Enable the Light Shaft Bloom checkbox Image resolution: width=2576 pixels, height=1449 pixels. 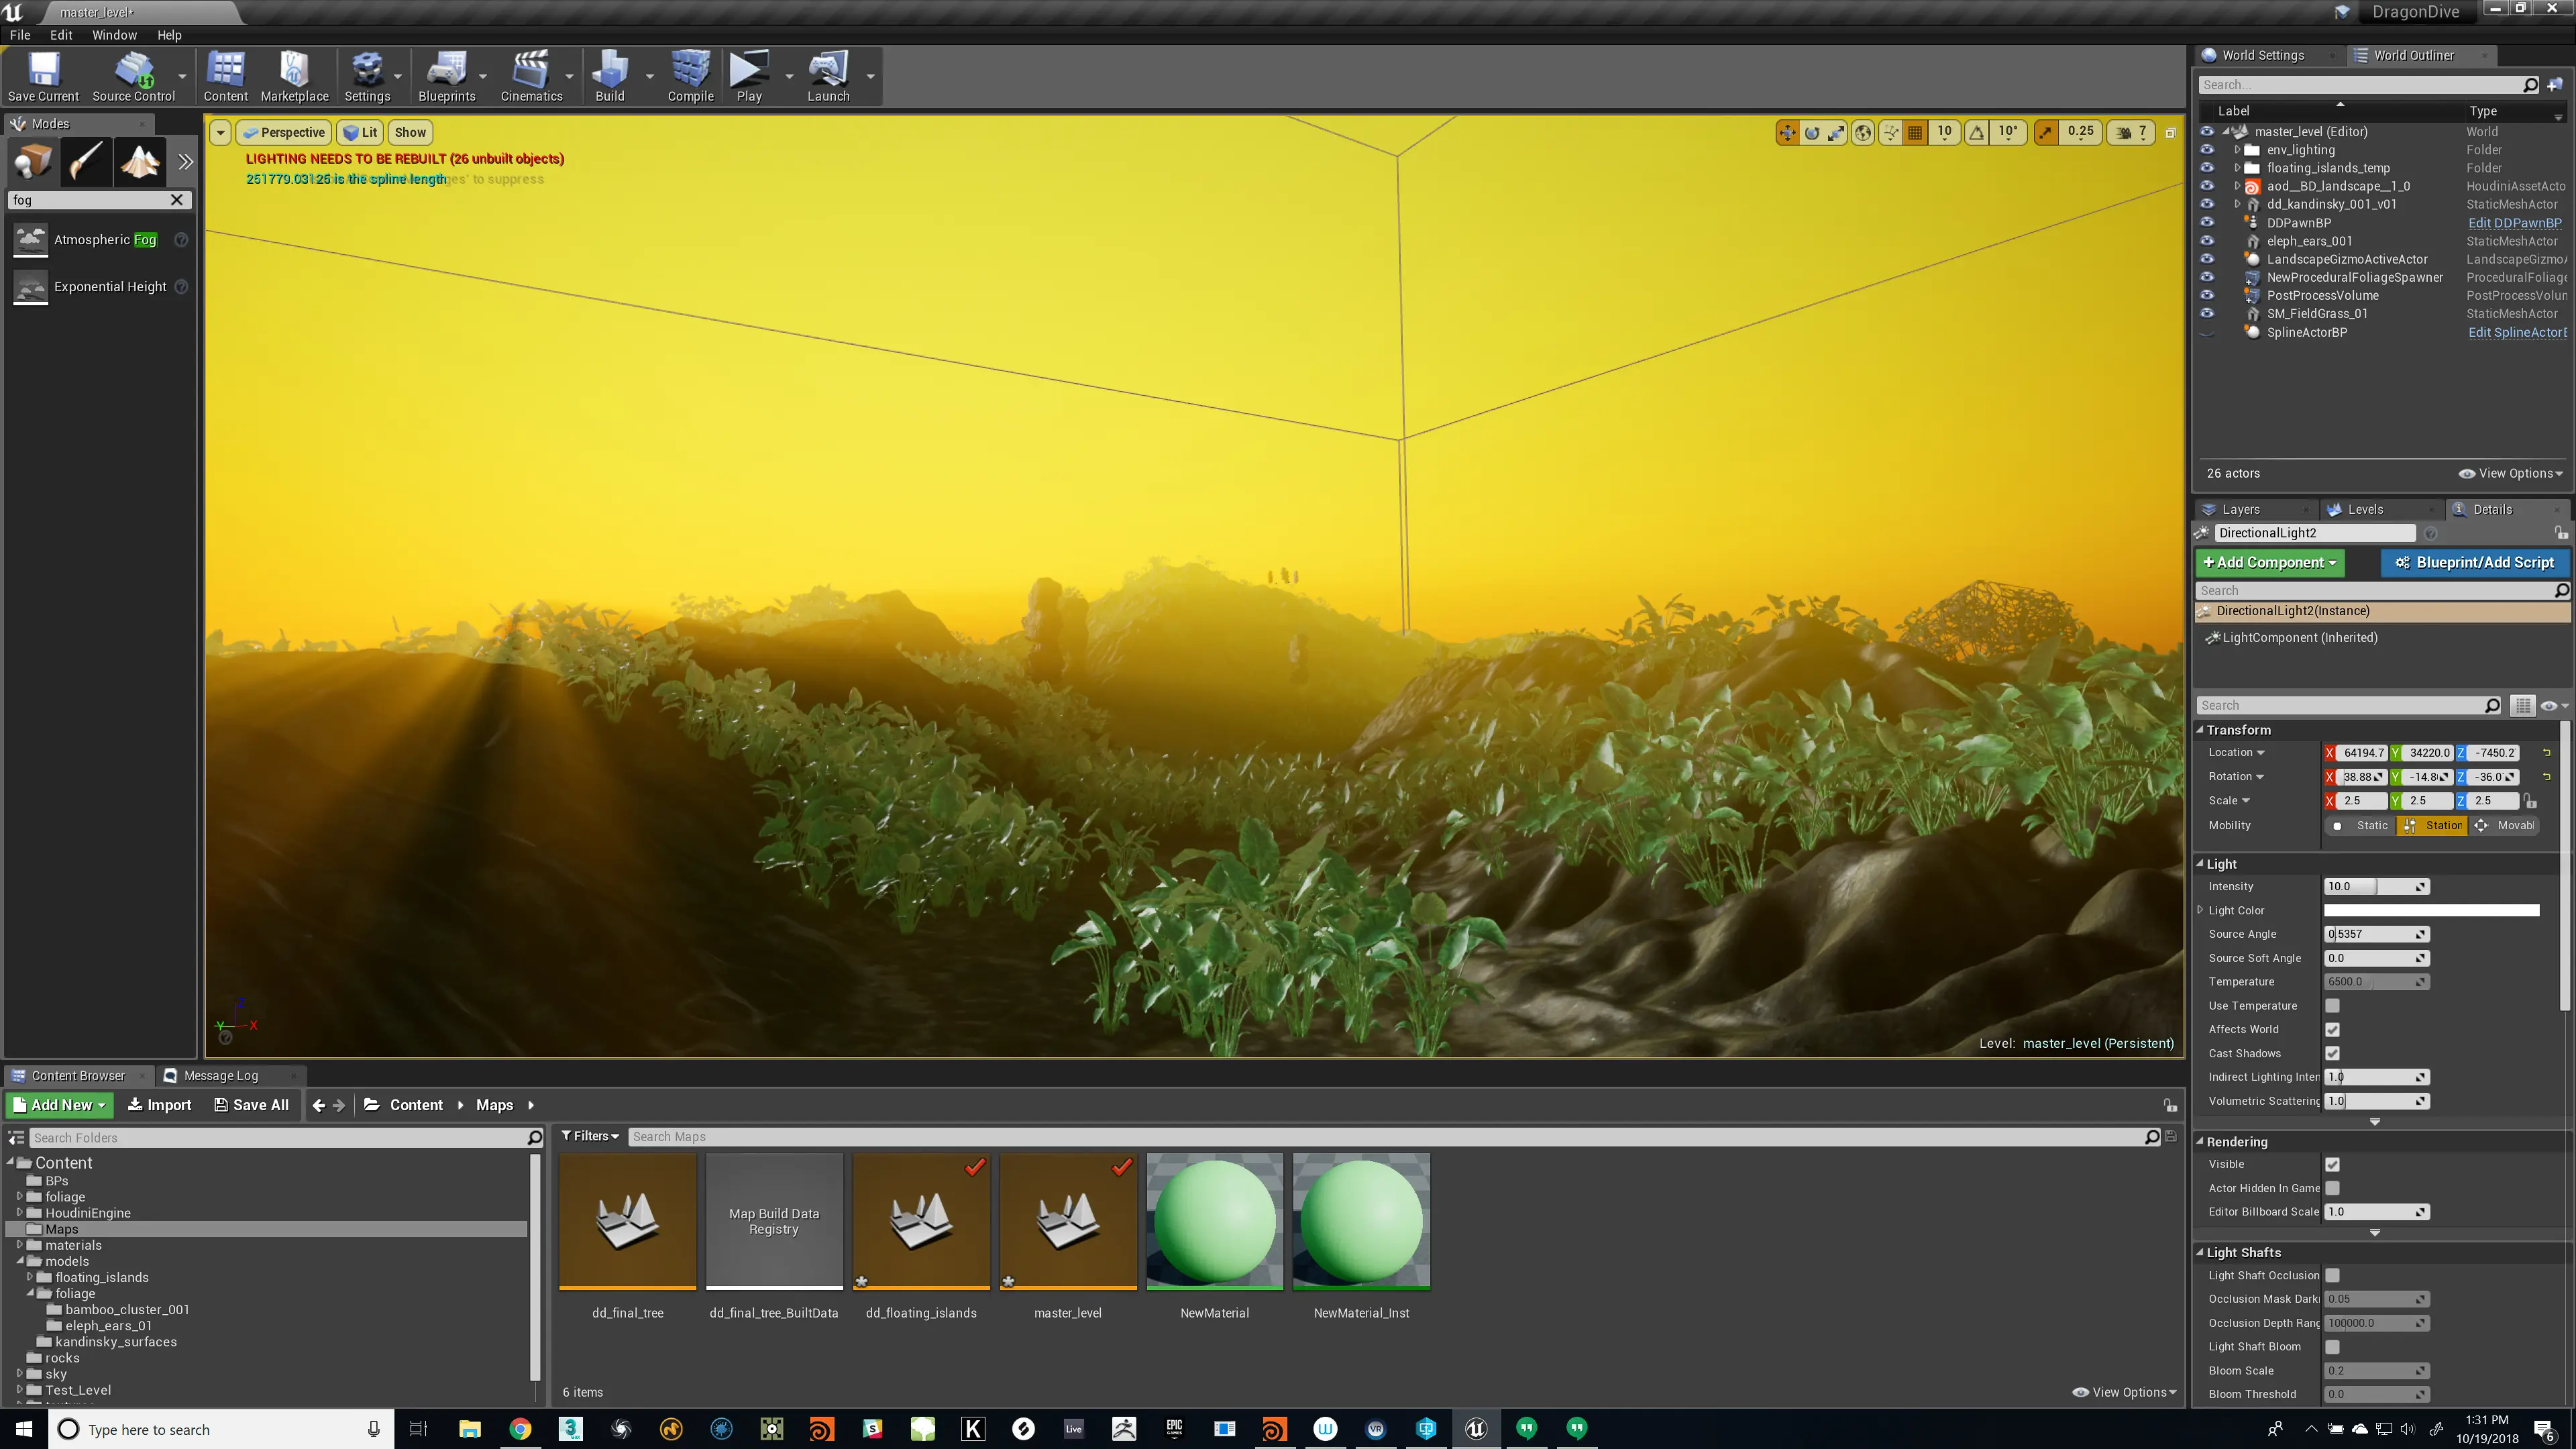coord(2332,1347)
